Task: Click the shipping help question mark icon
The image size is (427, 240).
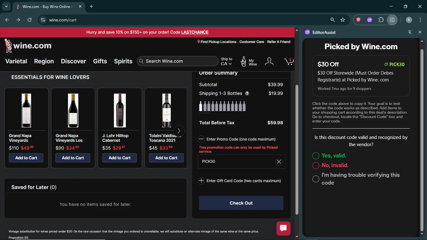Action: [x=247, y=93]
